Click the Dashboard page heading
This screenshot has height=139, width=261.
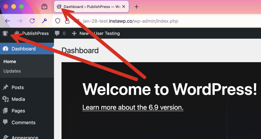(80, 50)
